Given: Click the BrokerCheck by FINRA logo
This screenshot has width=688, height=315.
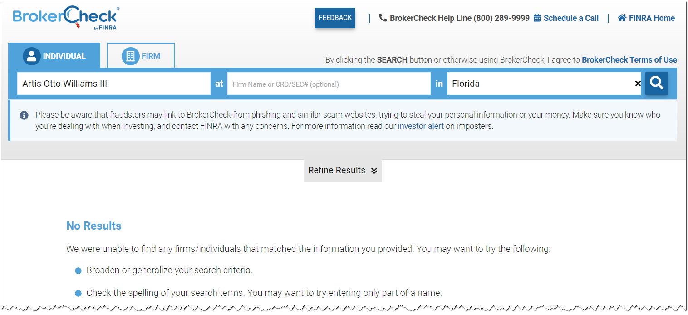Looking at the screenshot, I should 66,18.
